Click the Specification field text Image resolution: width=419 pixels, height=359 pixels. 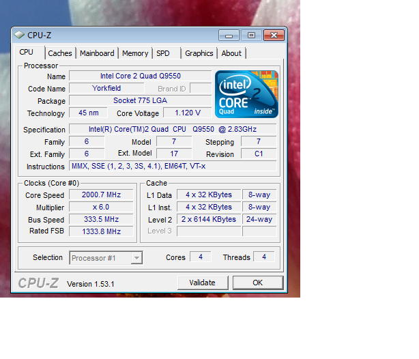click(173, 129)
